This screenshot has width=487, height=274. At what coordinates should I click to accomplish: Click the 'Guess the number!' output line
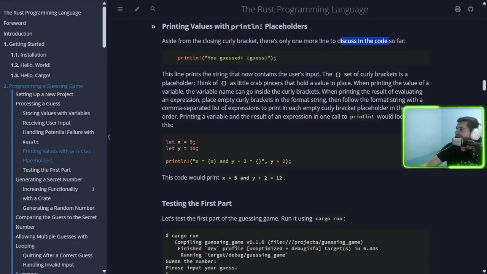[191, 261]
